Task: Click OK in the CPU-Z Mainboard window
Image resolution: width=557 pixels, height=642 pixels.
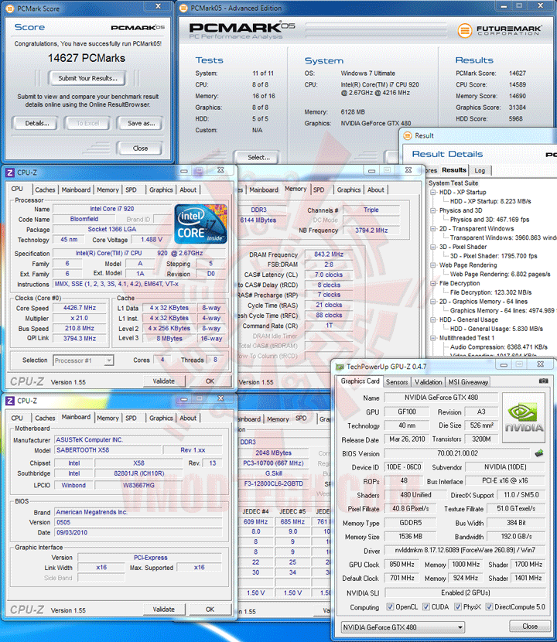Action: tap(210, 610)
